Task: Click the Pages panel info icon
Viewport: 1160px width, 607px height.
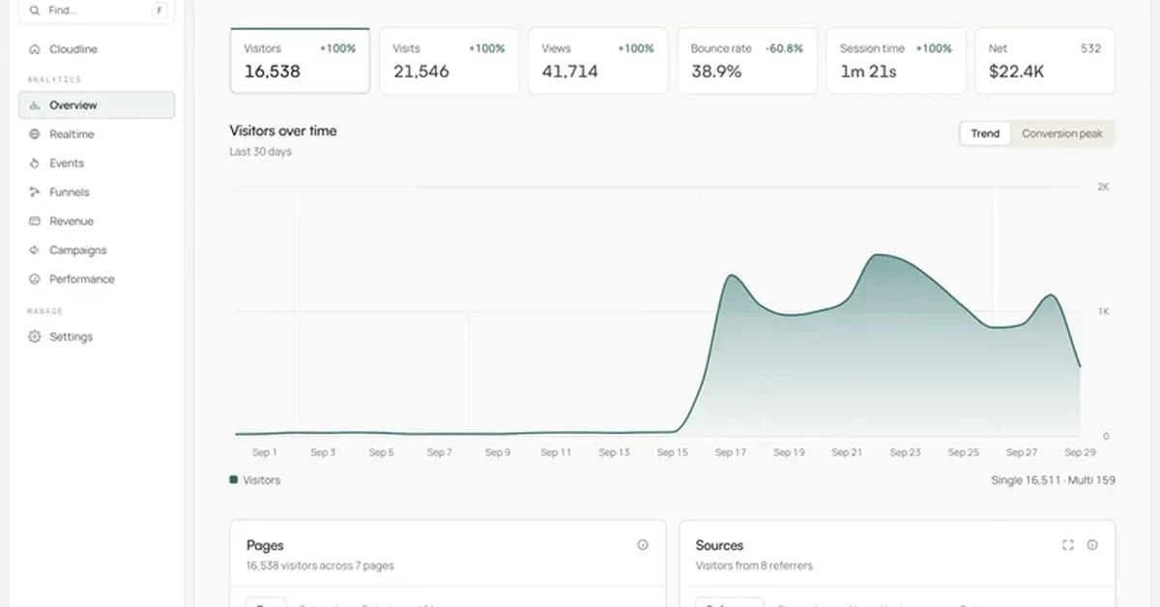Action: [643, 545]
